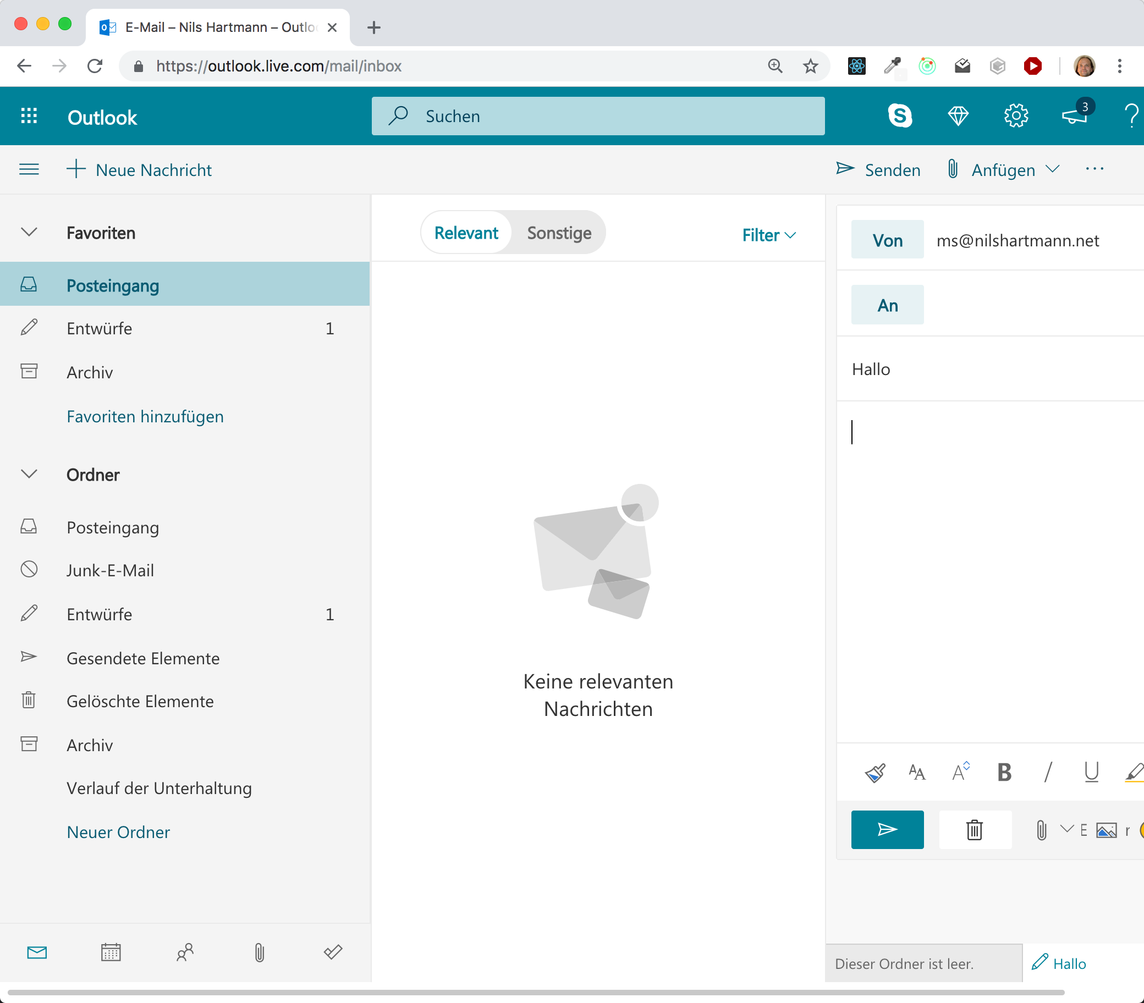Click browser back arrow
The image size is (1144, 1003).
coord(24,66)
